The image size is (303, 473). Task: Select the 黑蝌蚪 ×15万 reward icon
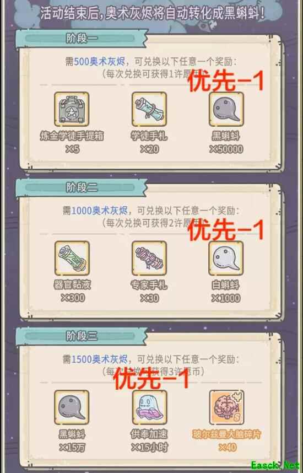pos(72,407)
